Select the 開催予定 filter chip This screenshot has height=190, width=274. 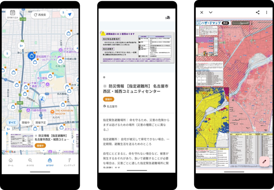[x=41, y=123]
